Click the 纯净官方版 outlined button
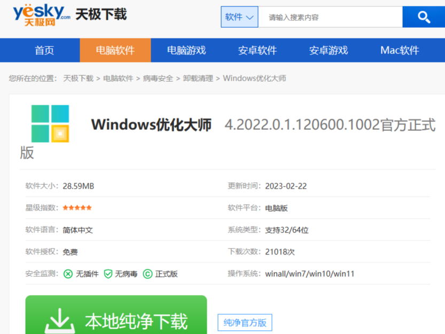445x334 pixels. (x=245, y=323)
